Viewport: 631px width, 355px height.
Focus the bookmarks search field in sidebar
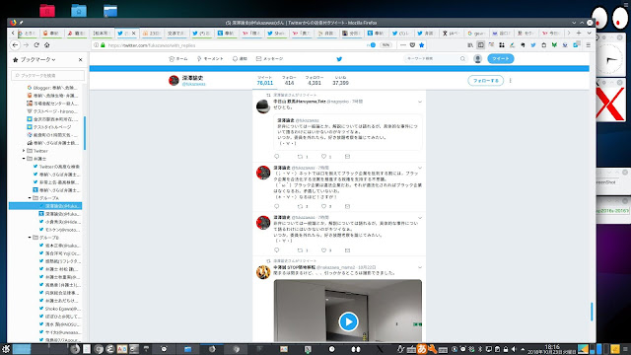tap(48, 75)
